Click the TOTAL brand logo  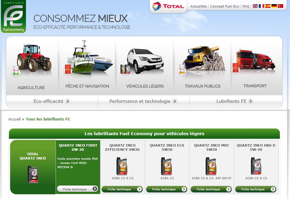point(168,5)
